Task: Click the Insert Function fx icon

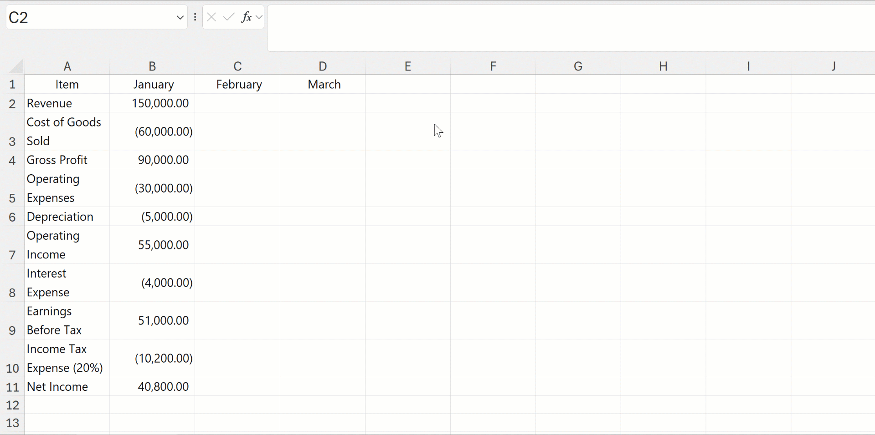Action: (x=247, y=17)
